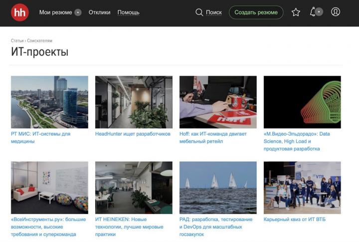Click the Создать резюме button
The height and width of the screenshot is (242, 359).
pos(256,12)
